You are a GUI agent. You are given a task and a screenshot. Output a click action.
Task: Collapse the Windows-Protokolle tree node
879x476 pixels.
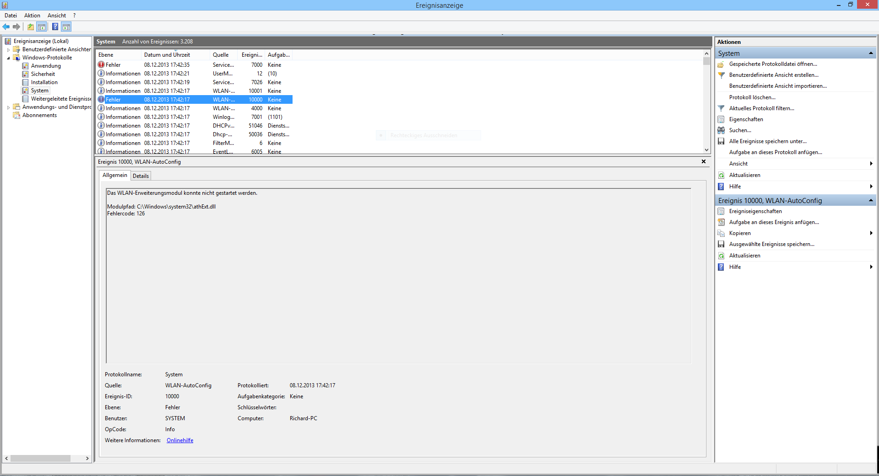[x=8, y=58]
